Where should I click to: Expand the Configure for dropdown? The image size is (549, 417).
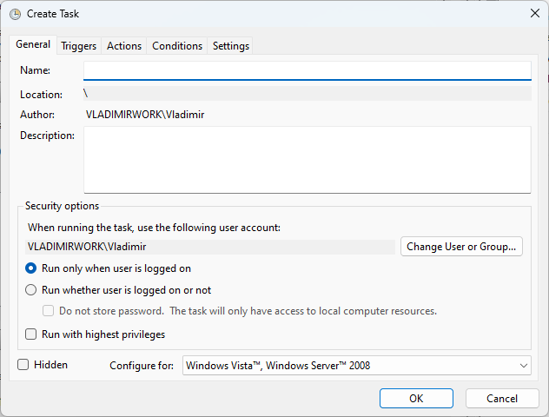click(356, 366)
